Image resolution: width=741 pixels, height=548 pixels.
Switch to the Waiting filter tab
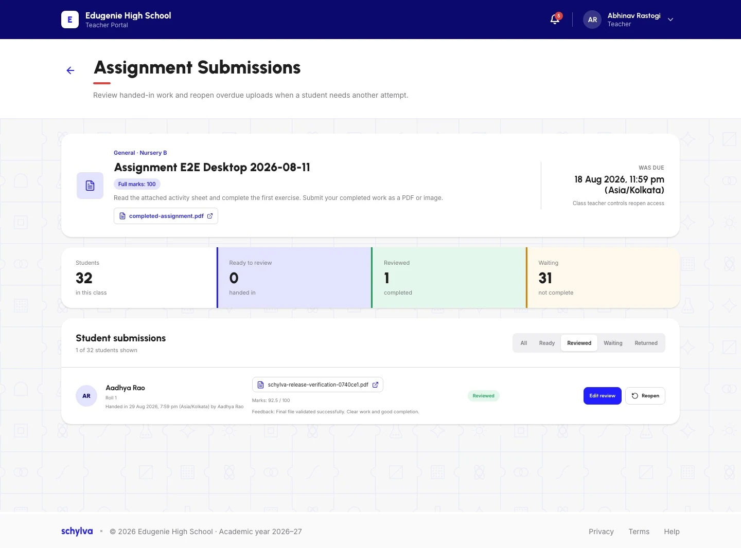pos(613,343)
